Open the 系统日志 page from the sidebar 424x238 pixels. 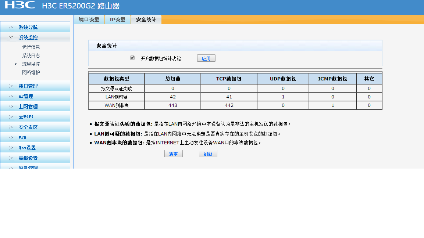(32, 55)
